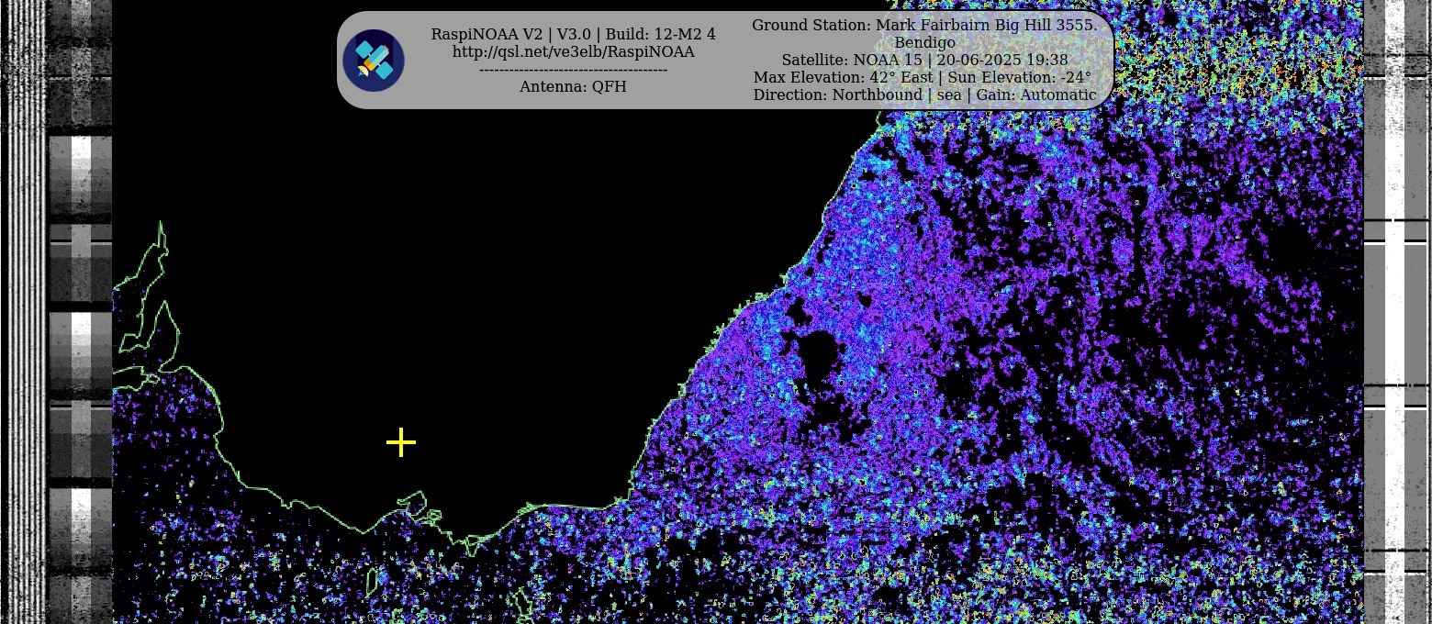This screenshot has width=1432, height=624.
Task: Click the white column in right telemetry strip
Action: (x=1394, y=312)
